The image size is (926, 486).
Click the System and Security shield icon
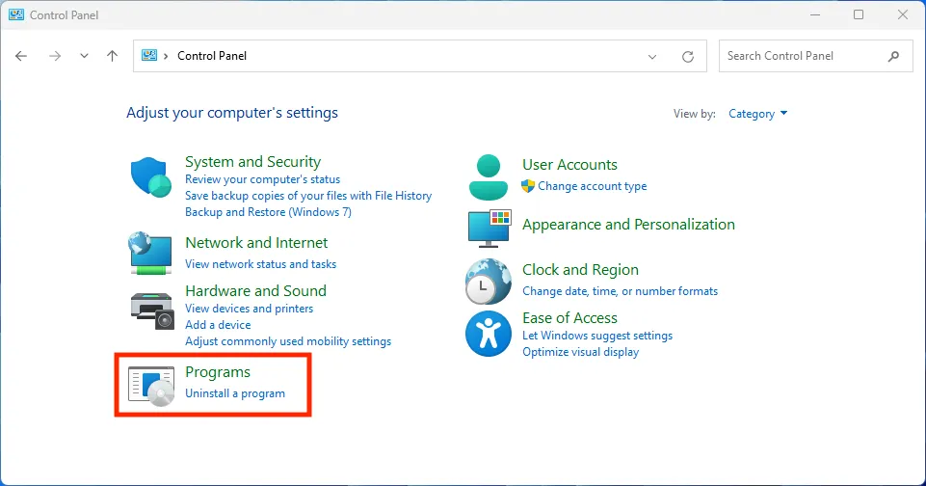150,175
